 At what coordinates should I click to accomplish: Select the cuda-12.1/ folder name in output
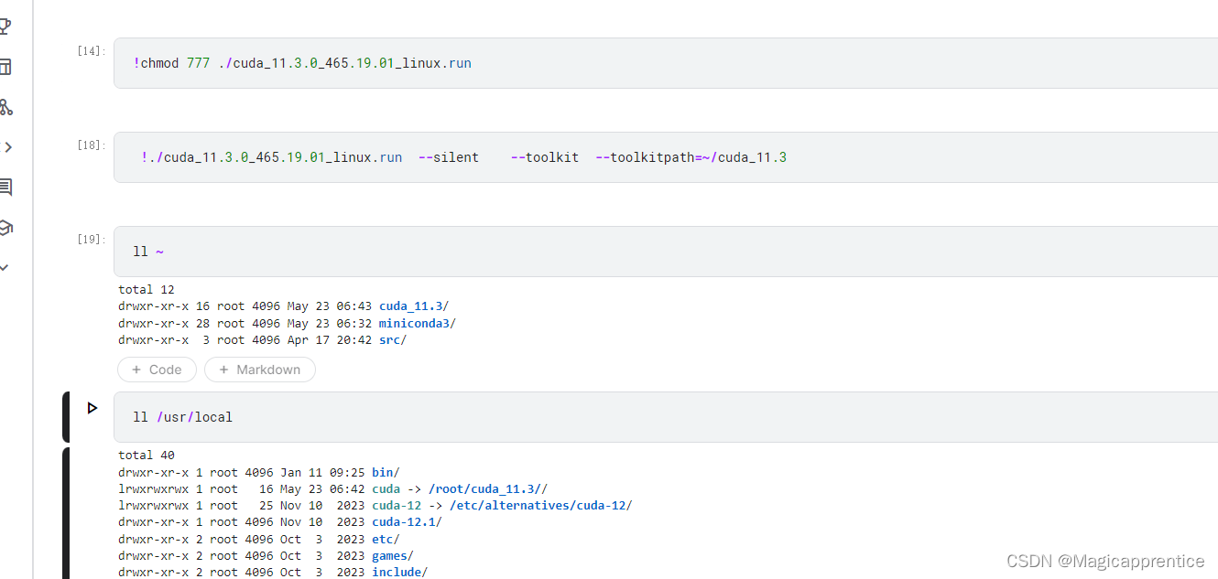pyautogui.click(x=404, y=521)
